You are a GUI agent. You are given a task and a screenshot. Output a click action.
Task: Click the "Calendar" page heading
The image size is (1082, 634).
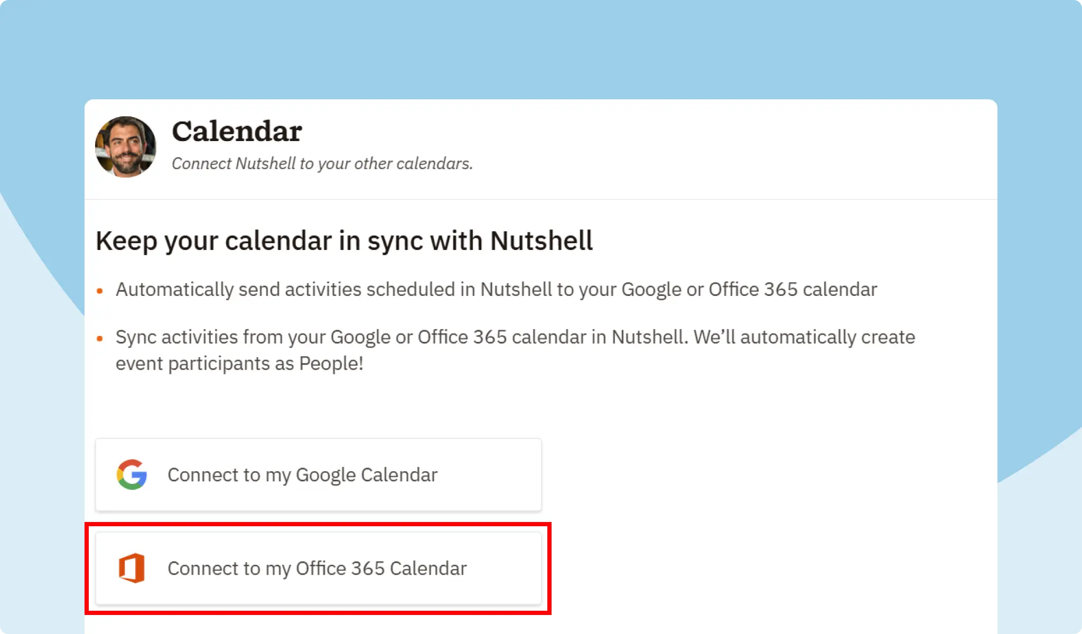237,131
